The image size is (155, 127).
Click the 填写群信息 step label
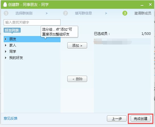pos(83,13)
